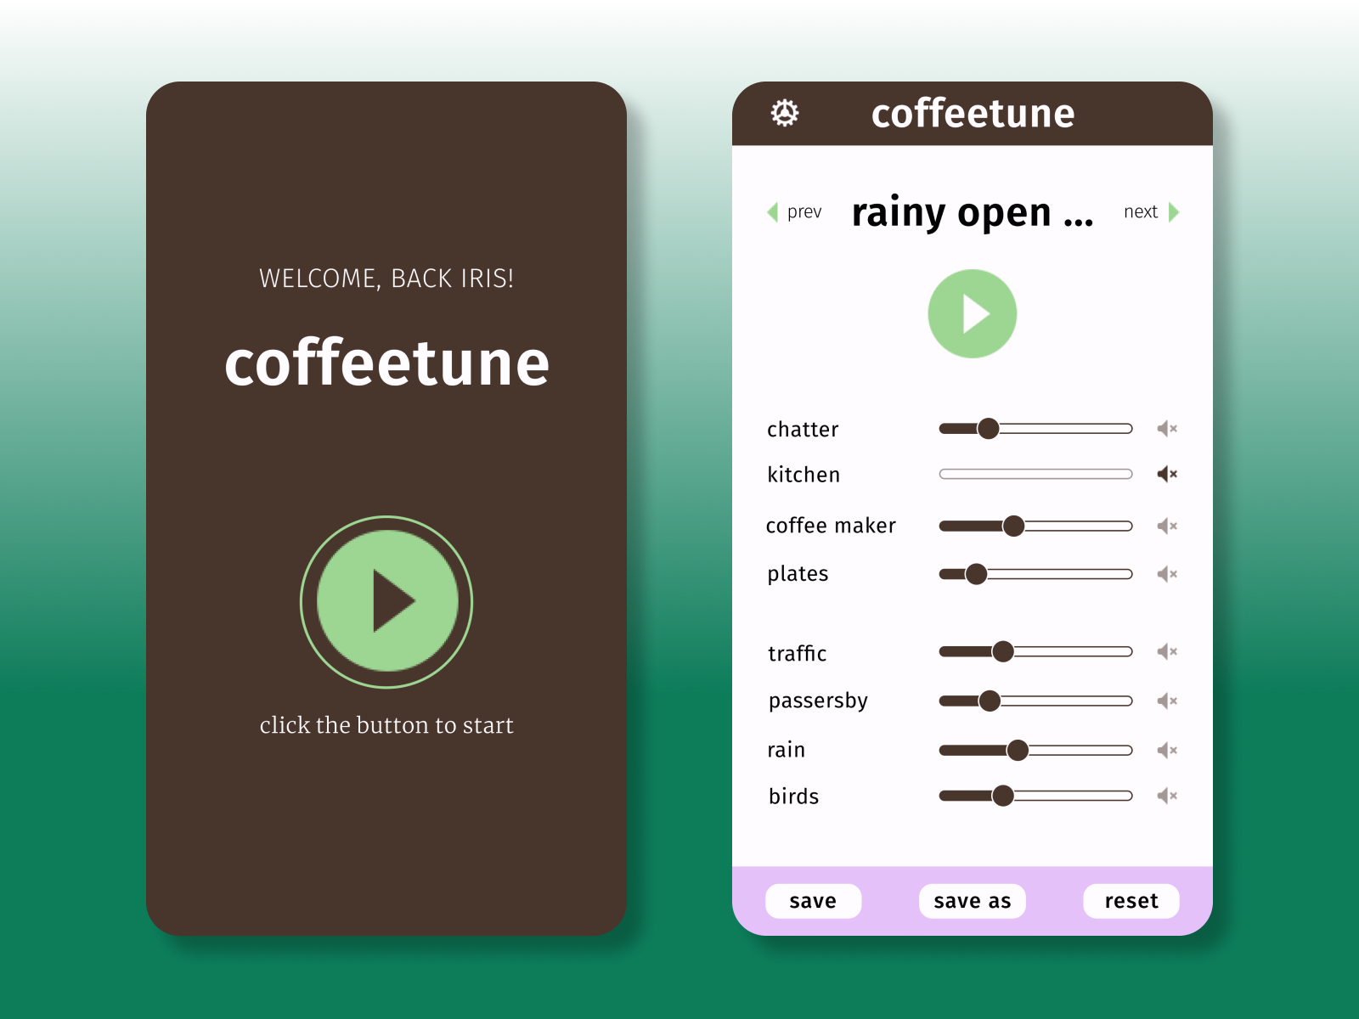Viewport: 1359px width, 1019px height.
Task: Go to next preset with right arrow
Action: click(x=1174, y=211)
